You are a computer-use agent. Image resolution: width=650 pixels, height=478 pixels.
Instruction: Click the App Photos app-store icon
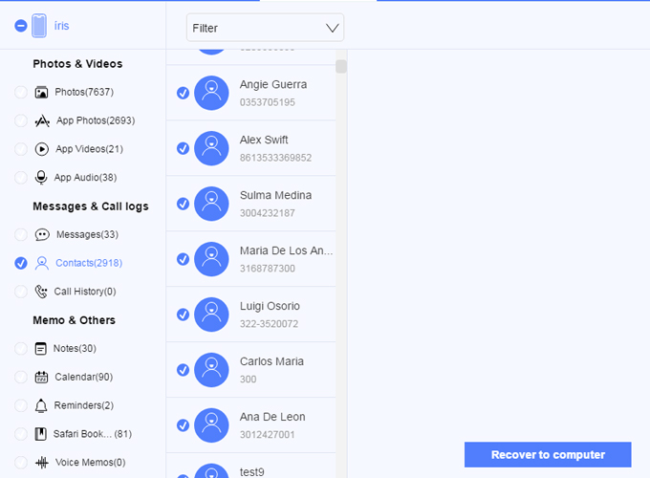(x=42, y=120)
